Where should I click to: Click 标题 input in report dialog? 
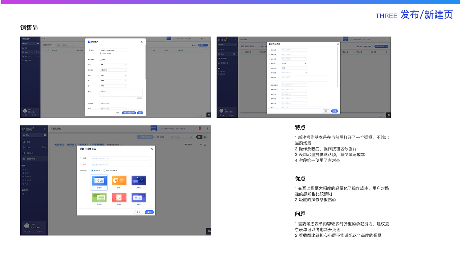point(121,158)
